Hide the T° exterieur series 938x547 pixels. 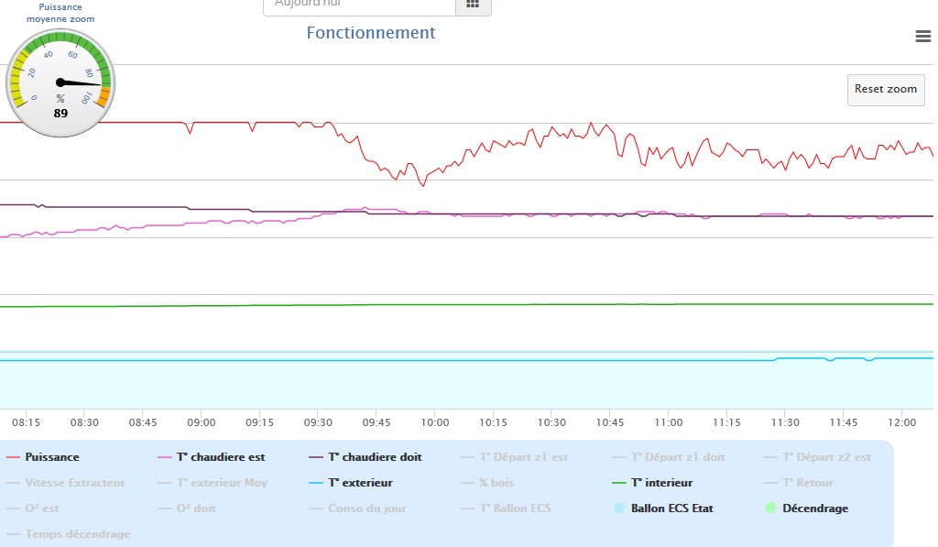tap(360, 483)
